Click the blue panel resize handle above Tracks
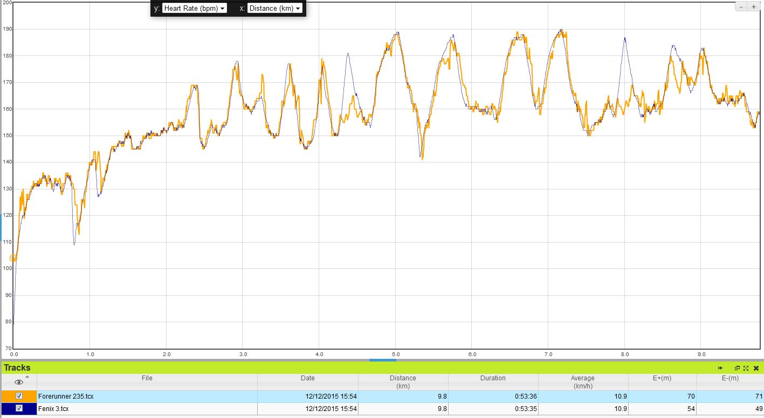764x418 pixels. tap(382, 360)
